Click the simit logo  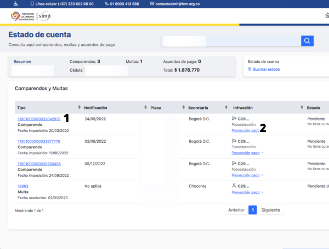coord(45,16)
